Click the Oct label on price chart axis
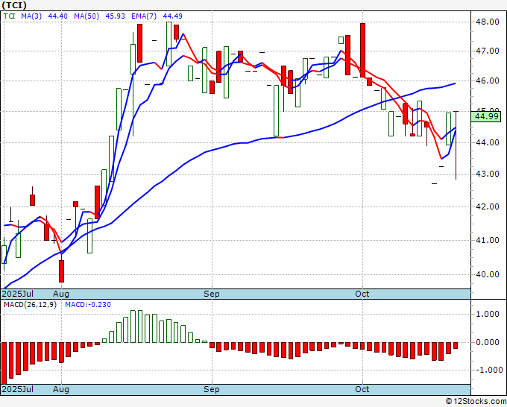Viewport: 507px width, 407px height. (362, 294)
